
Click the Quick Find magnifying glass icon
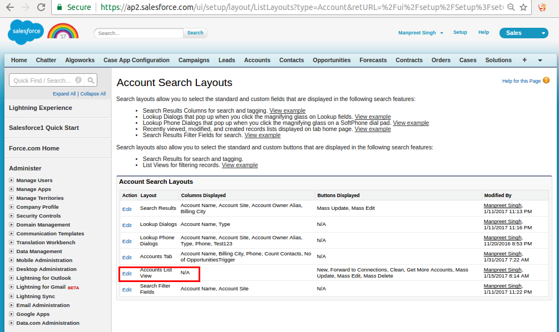pyautogui.click(x=91, y=81)
